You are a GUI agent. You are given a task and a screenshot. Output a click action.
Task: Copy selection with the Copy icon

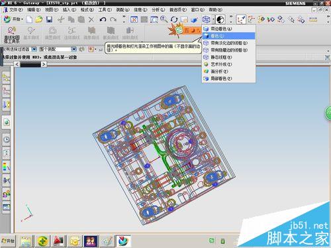(x=71, y=20)
